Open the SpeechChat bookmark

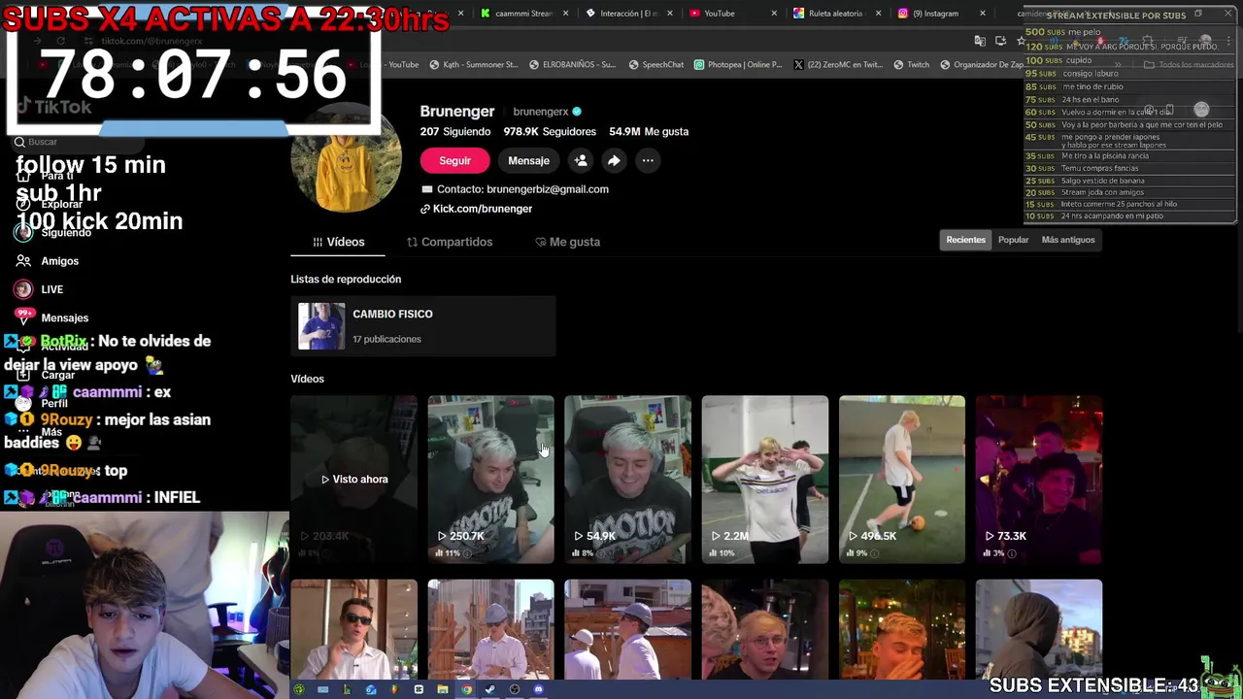(656, 65)
